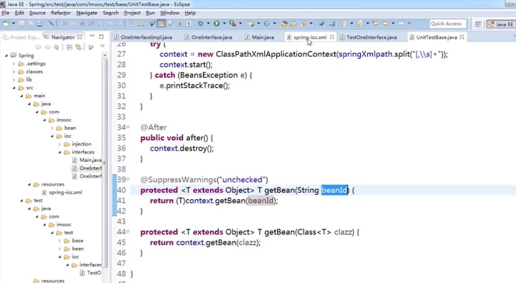This screenshot has width=516, height=283.
Task: Click the Save icon in toolbar
Action: pyautogui.click(x=21, y=23)
